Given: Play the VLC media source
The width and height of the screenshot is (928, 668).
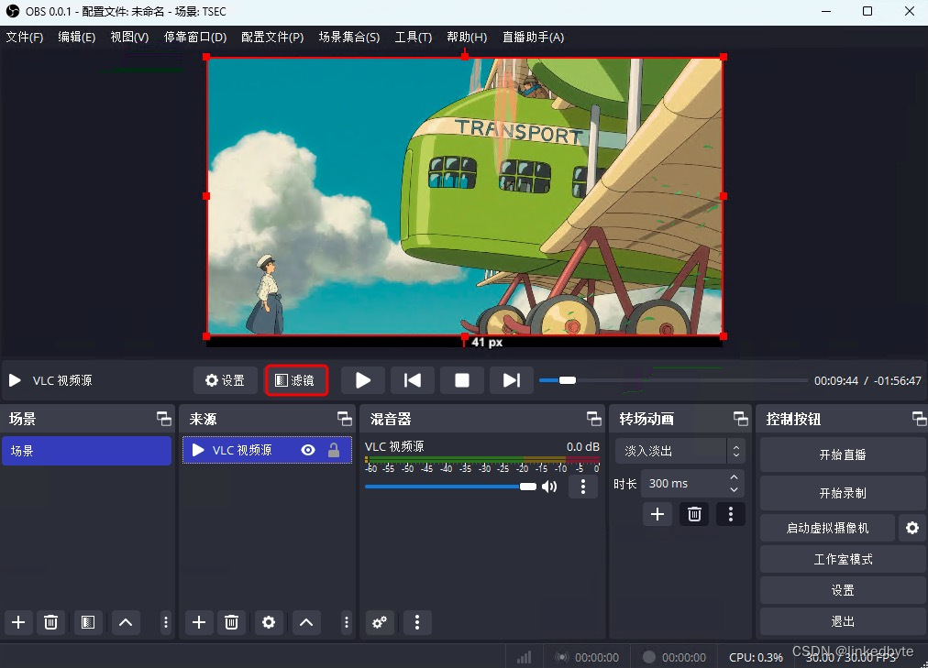Looking at the screenshot, I should [363, 380].
